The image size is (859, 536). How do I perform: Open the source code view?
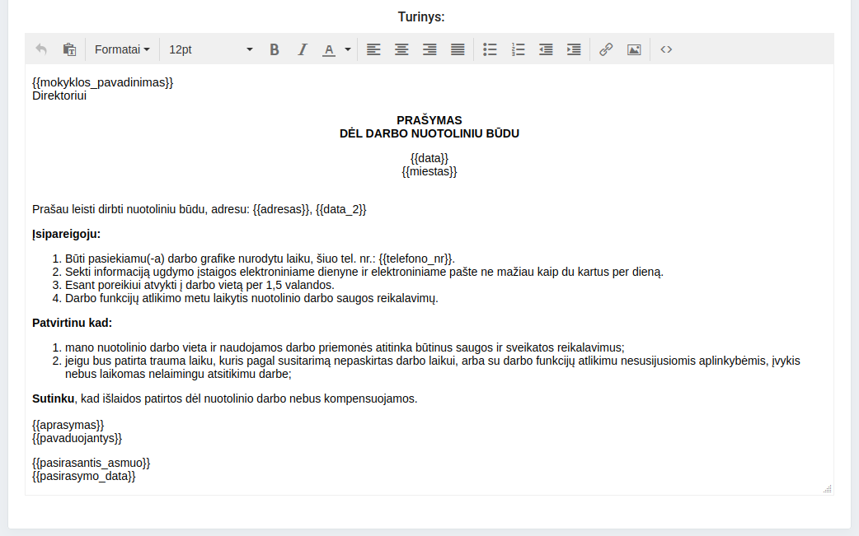pos(666,49)
